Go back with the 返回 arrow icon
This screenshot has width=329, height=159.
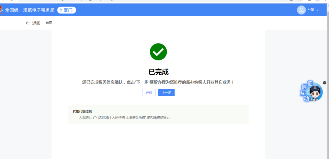[x=27, y=23]
